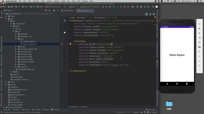Click the Stop red square icon
Screen dimensions: 204x114
[x=128, y=7]
